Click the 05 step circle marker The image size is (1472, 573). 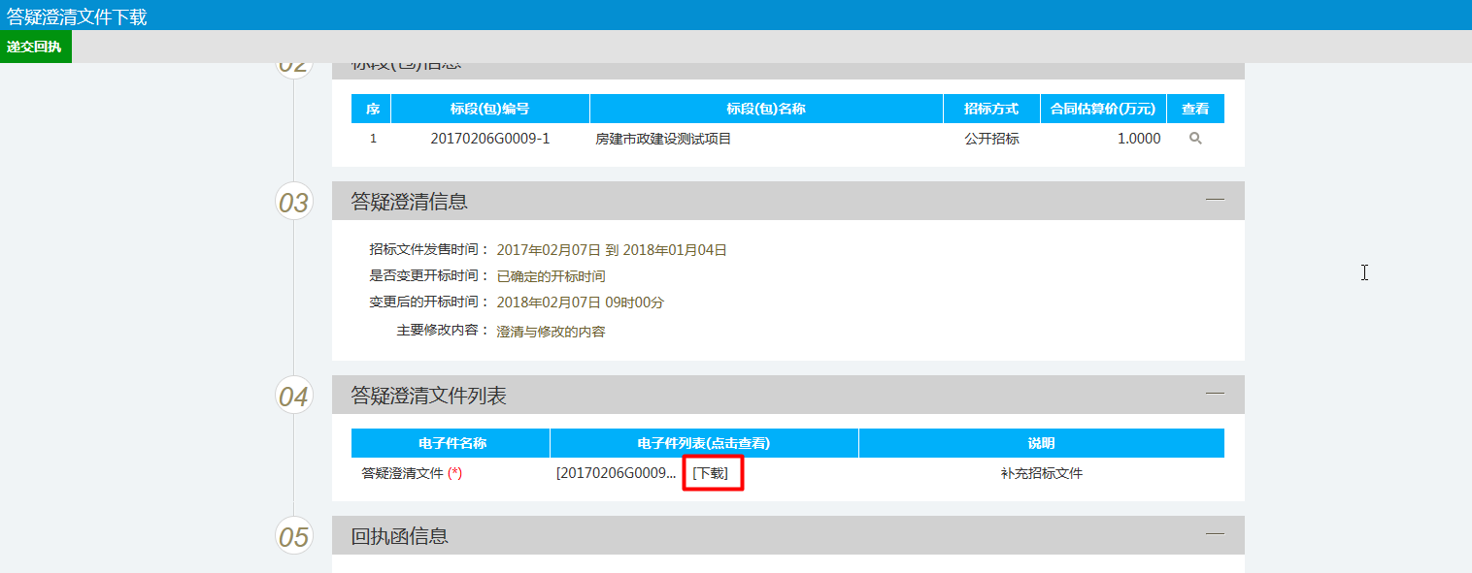coord(294,537)
